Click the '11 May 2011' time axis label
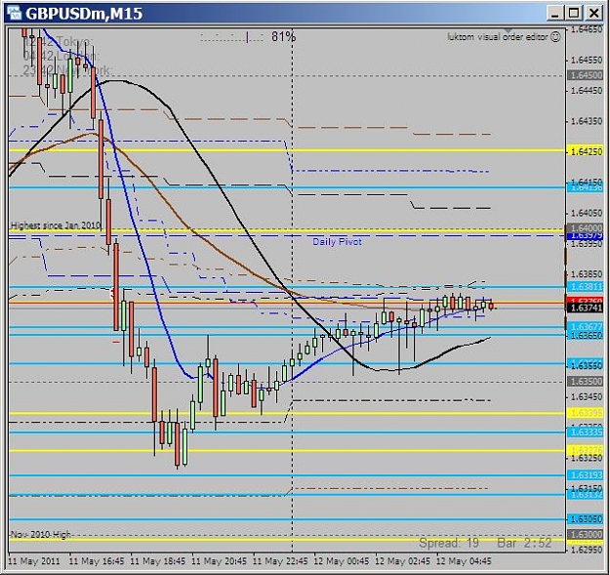This screenshot has height=575, width=610. coord(34,561)
